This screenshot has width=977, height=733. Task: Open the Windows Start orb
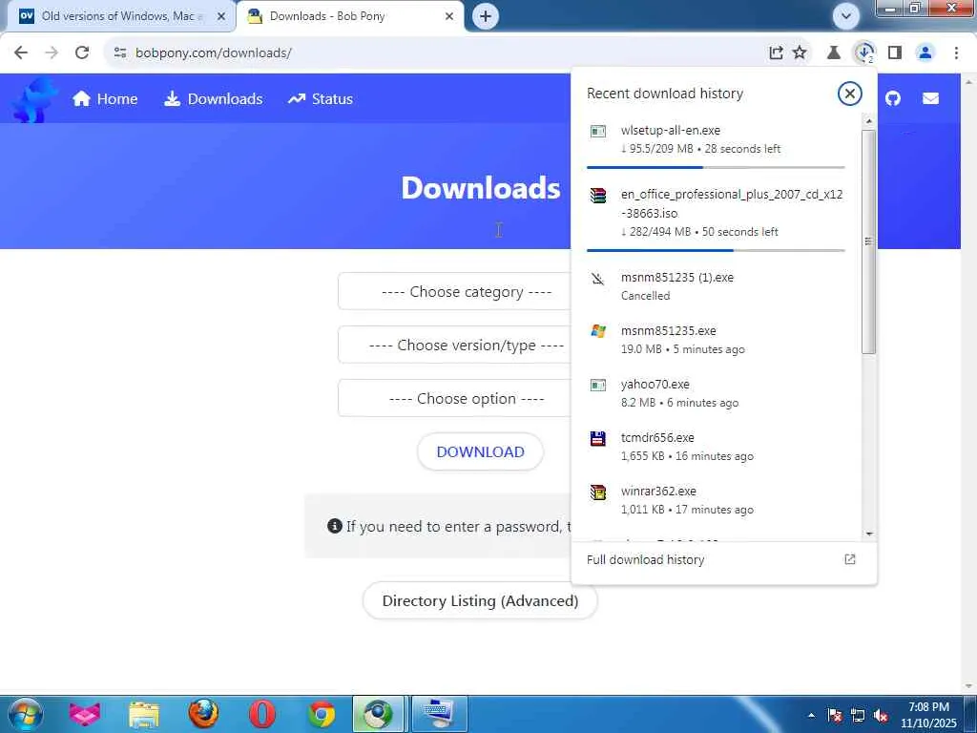click(25, 714)
